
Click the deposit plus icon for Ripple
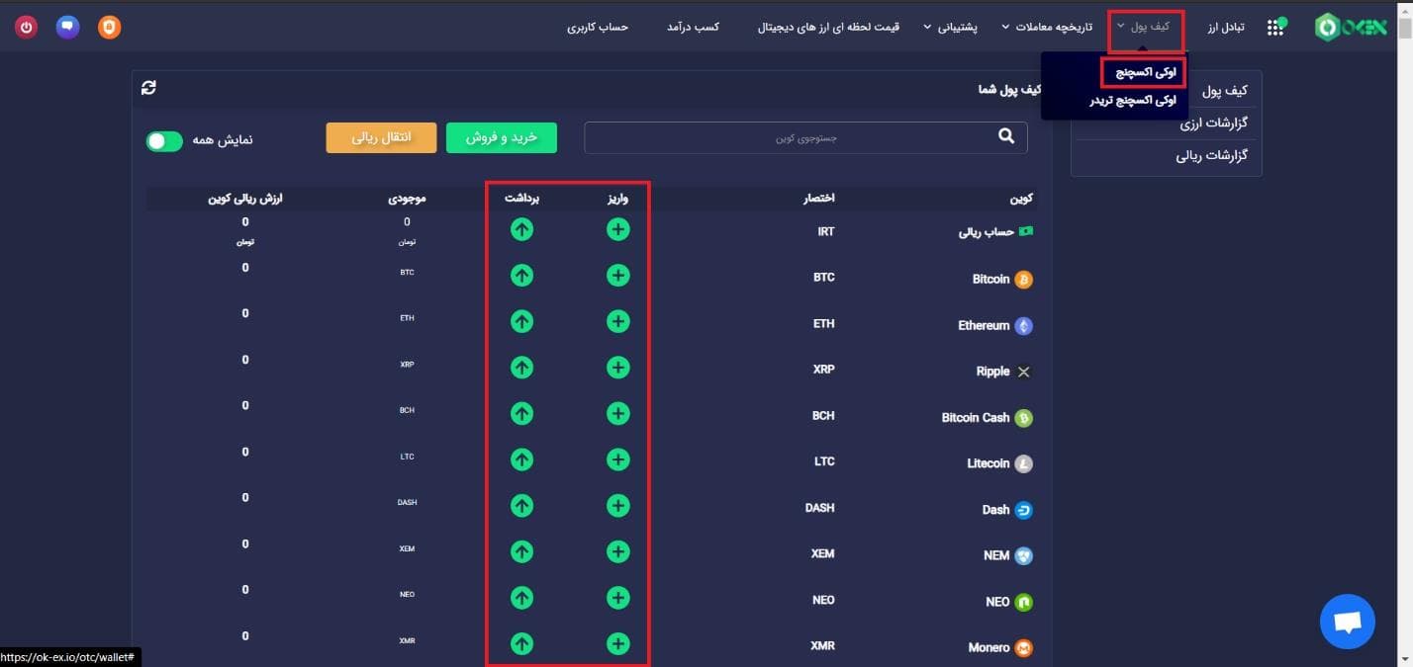617,368
